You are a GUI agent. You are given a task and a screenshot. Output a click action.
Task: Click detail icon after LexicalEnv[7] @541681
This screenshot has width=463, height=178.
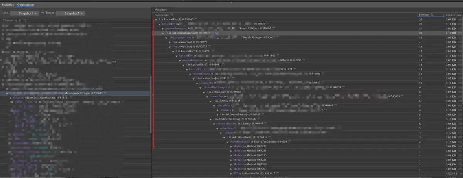click(222, 65)
